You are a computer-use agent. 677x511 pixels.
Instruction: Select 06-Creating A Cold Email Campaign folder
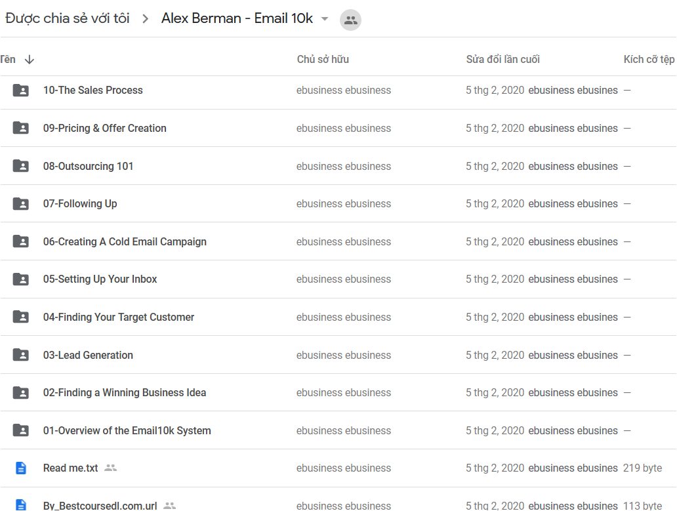tap(338, 241)
